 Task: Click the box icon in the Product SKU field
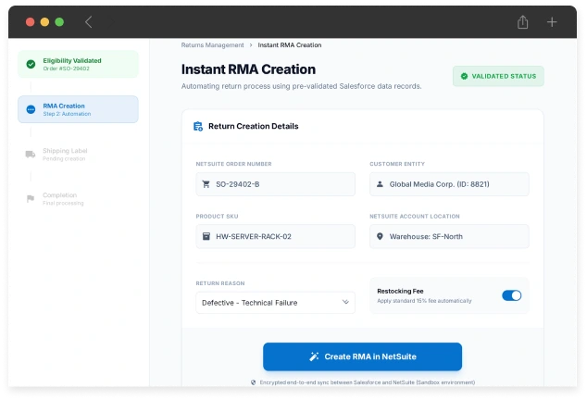point(206,236)
